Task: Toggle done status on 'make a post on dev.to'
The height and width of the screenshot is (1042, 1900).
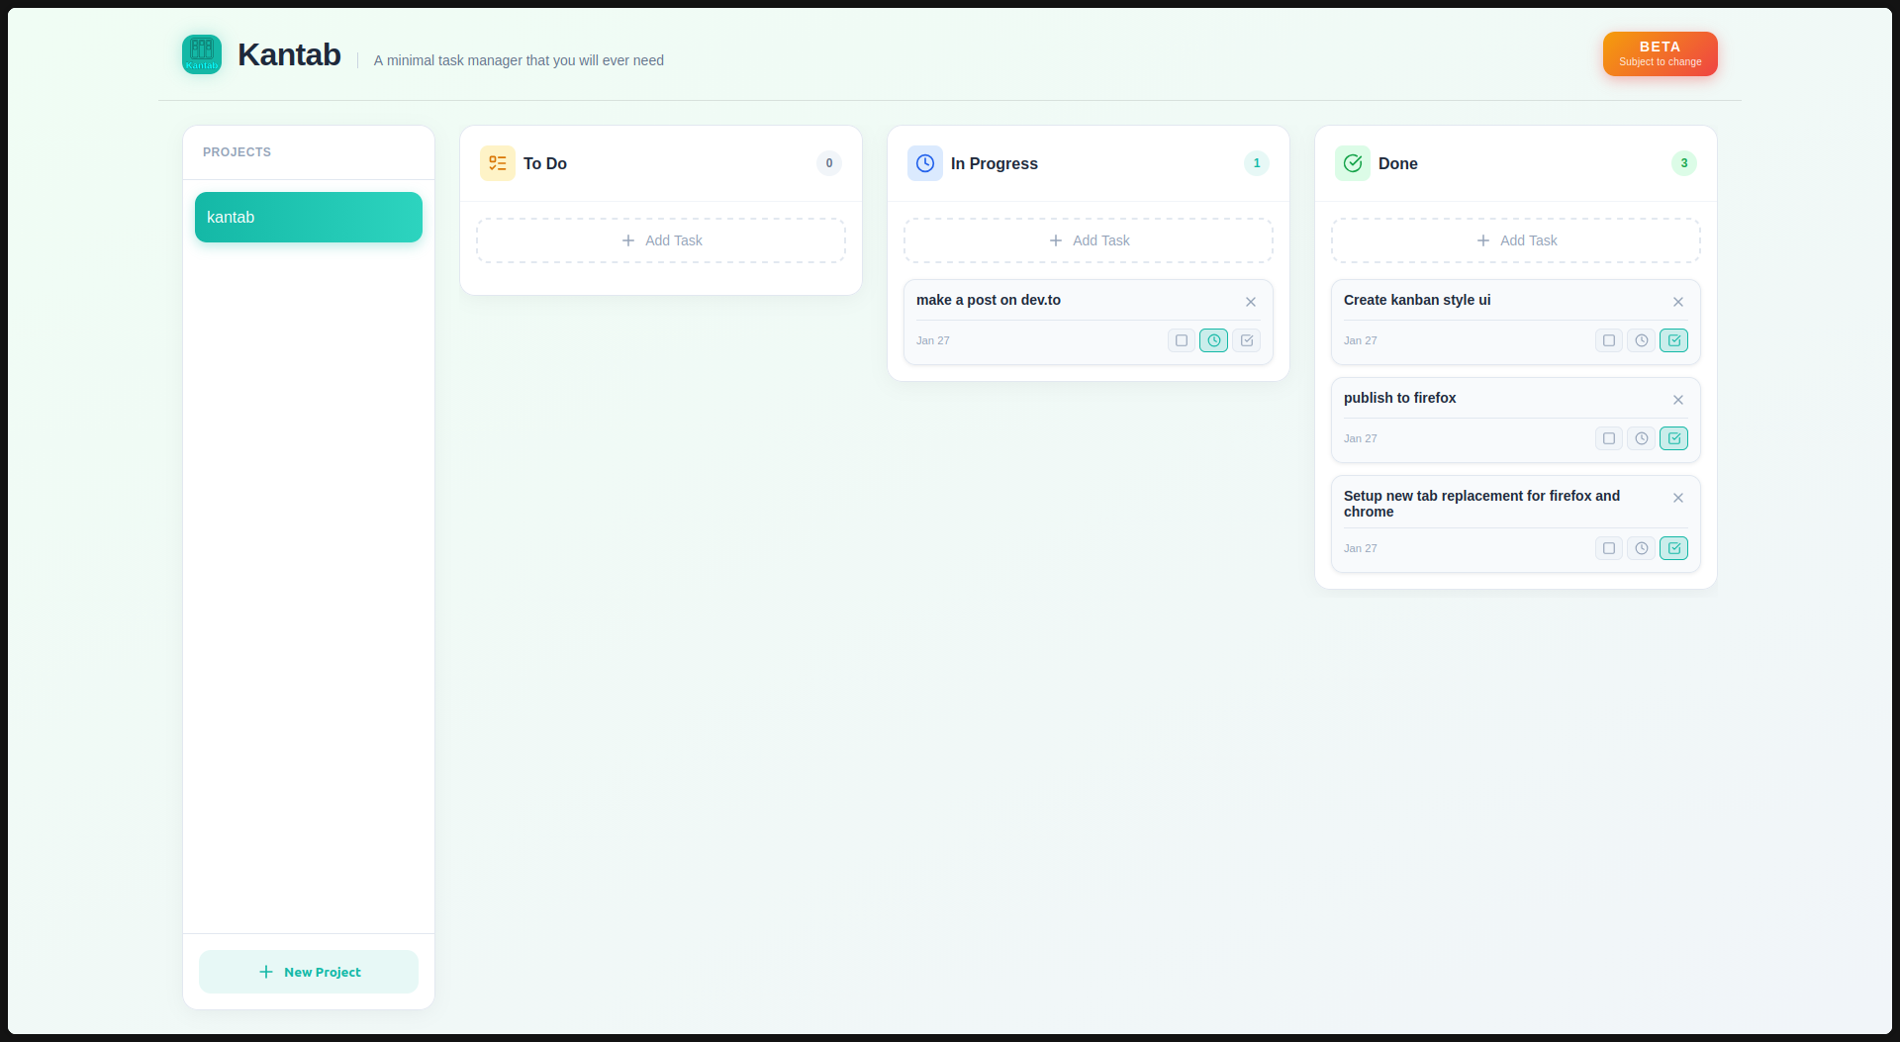Action: 1247,340
